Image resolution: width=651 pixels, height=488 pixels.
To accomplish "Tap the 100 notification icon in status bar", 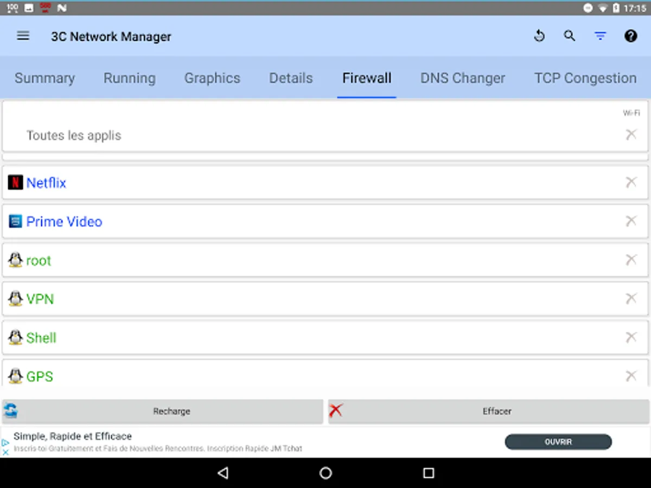I will 13,8.
